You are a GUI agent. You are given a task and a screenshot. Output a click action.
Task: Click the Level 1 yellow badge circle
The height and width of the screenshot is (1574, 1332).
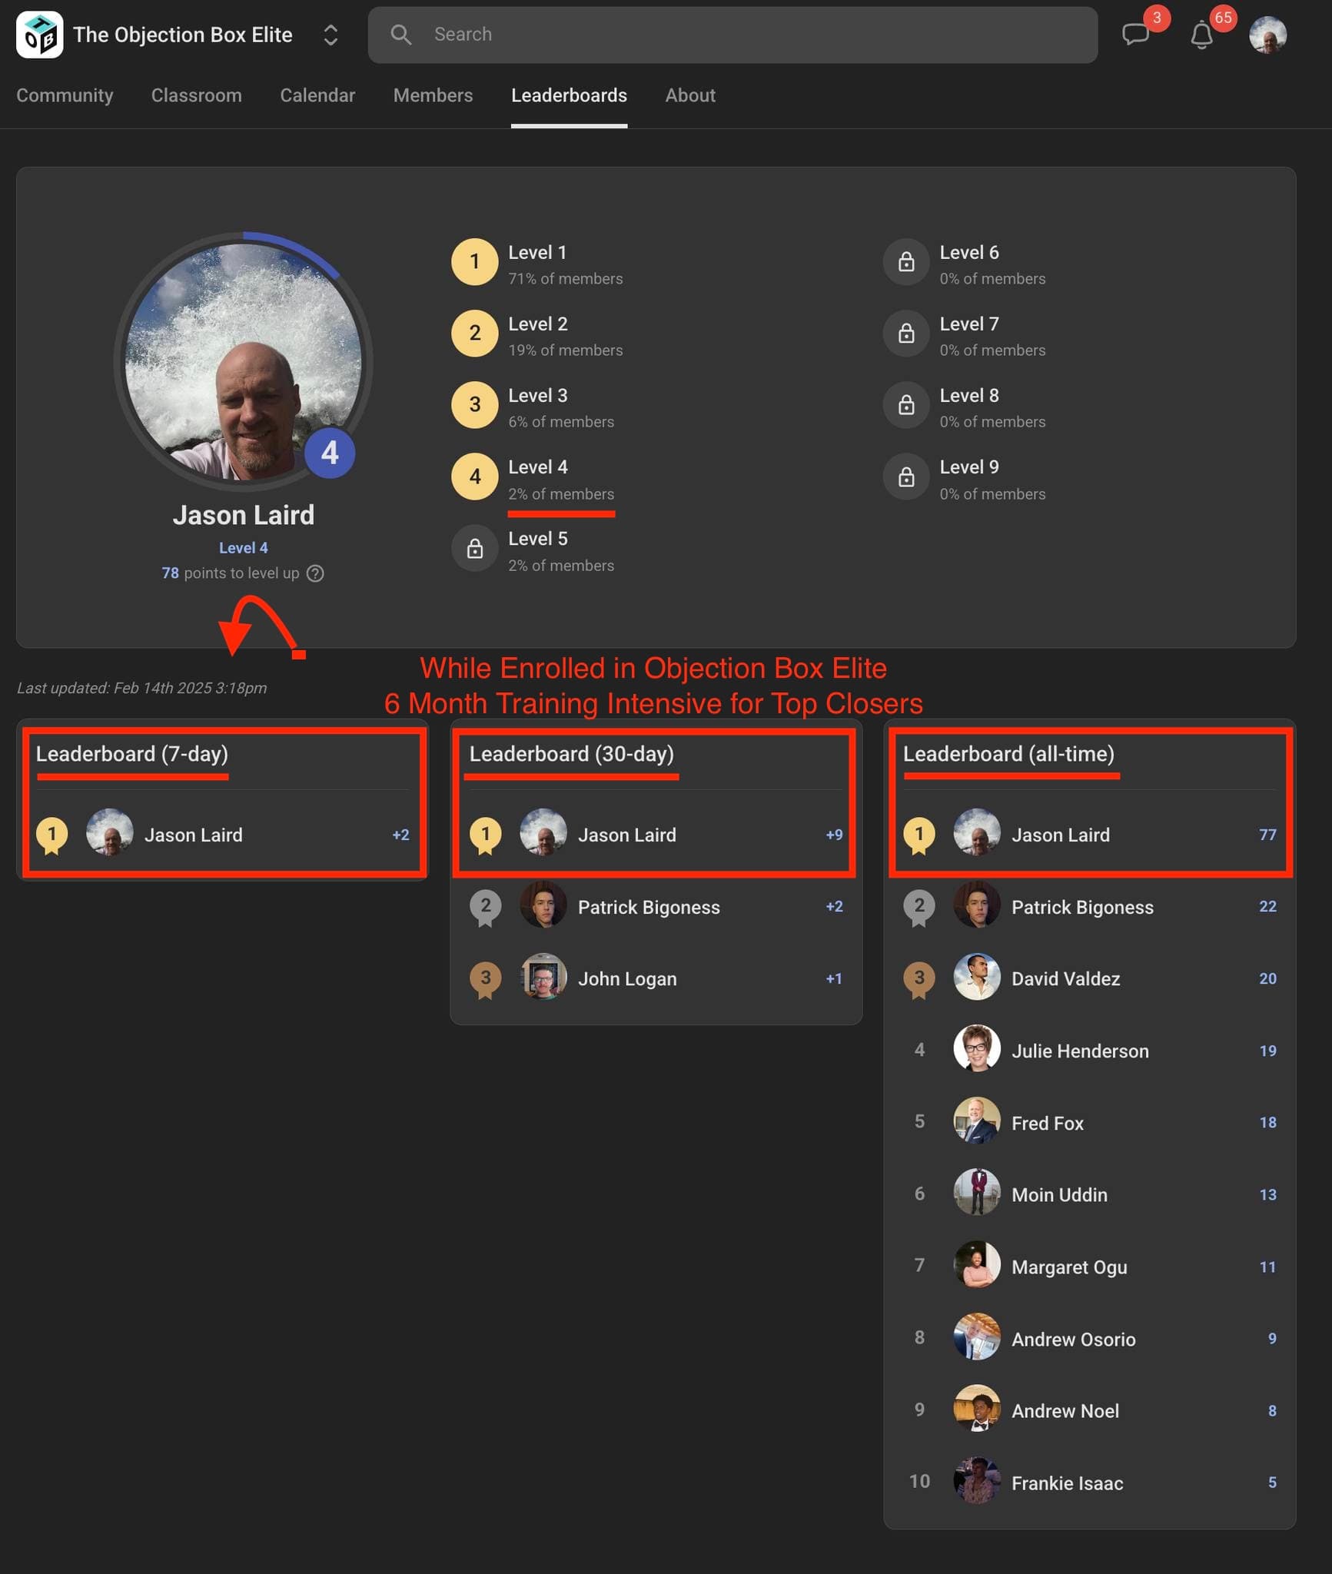click(x=474, y=262)
